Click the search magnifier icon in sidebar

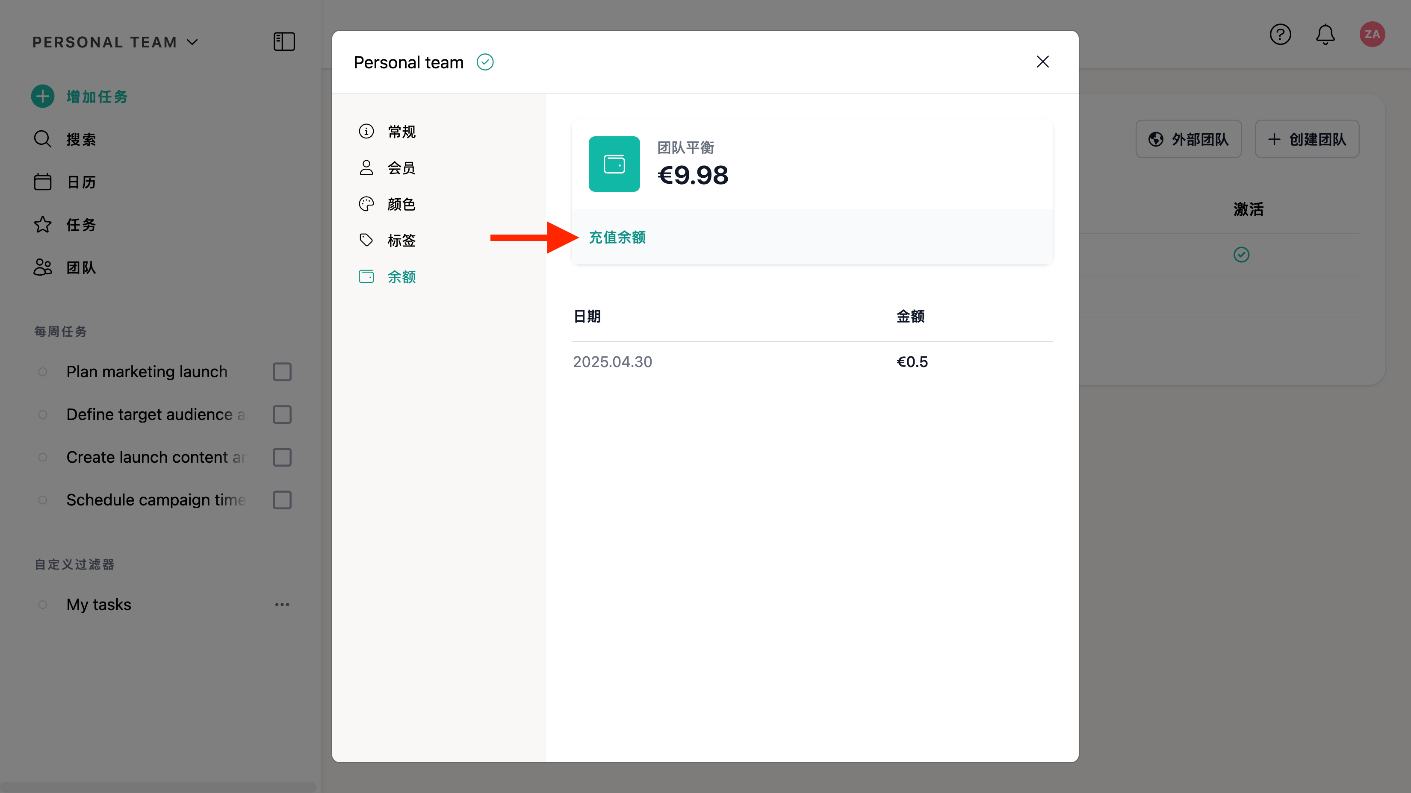click(43, 139)
